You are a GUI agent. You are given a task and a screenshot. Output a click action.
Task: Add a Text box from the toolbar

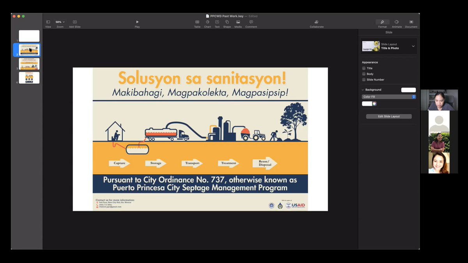[x=217, y=24]
